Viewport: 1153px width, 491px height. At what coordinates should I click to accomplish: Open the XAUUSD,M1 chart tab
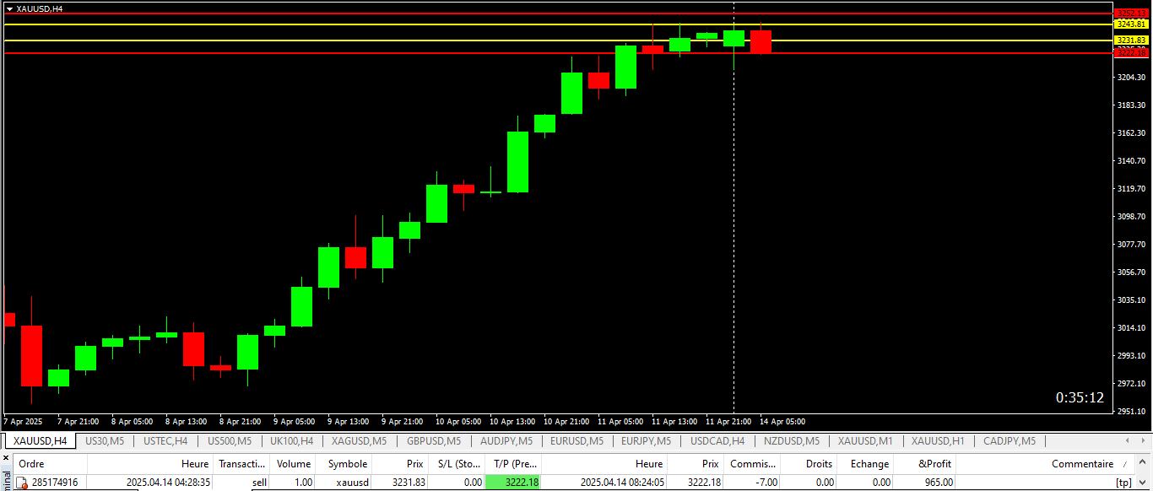tap(865, 440)
